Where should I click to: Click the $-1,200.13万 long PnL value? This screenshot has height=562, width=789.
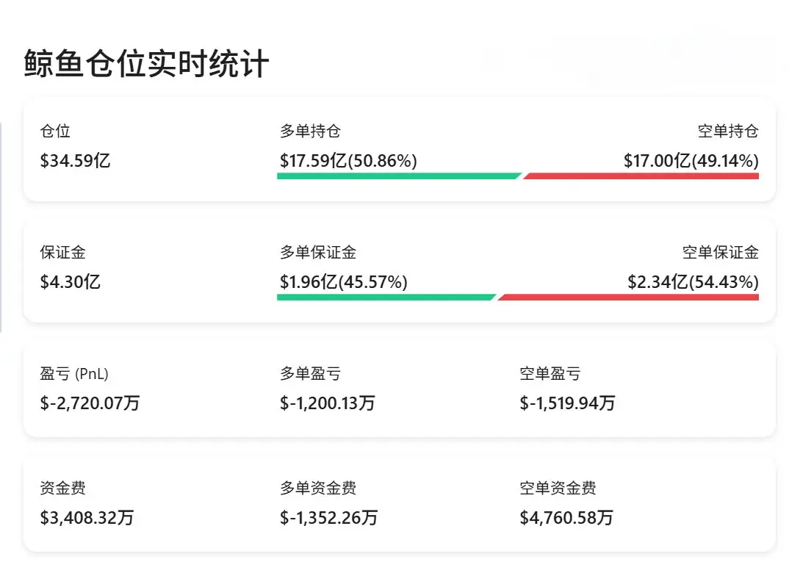pyautogui.click(x=328, y=403)
